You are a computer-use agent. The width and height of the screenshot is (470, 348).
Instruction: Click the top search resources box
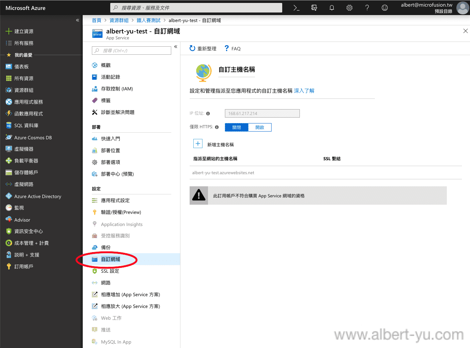(x=196, y=8)
